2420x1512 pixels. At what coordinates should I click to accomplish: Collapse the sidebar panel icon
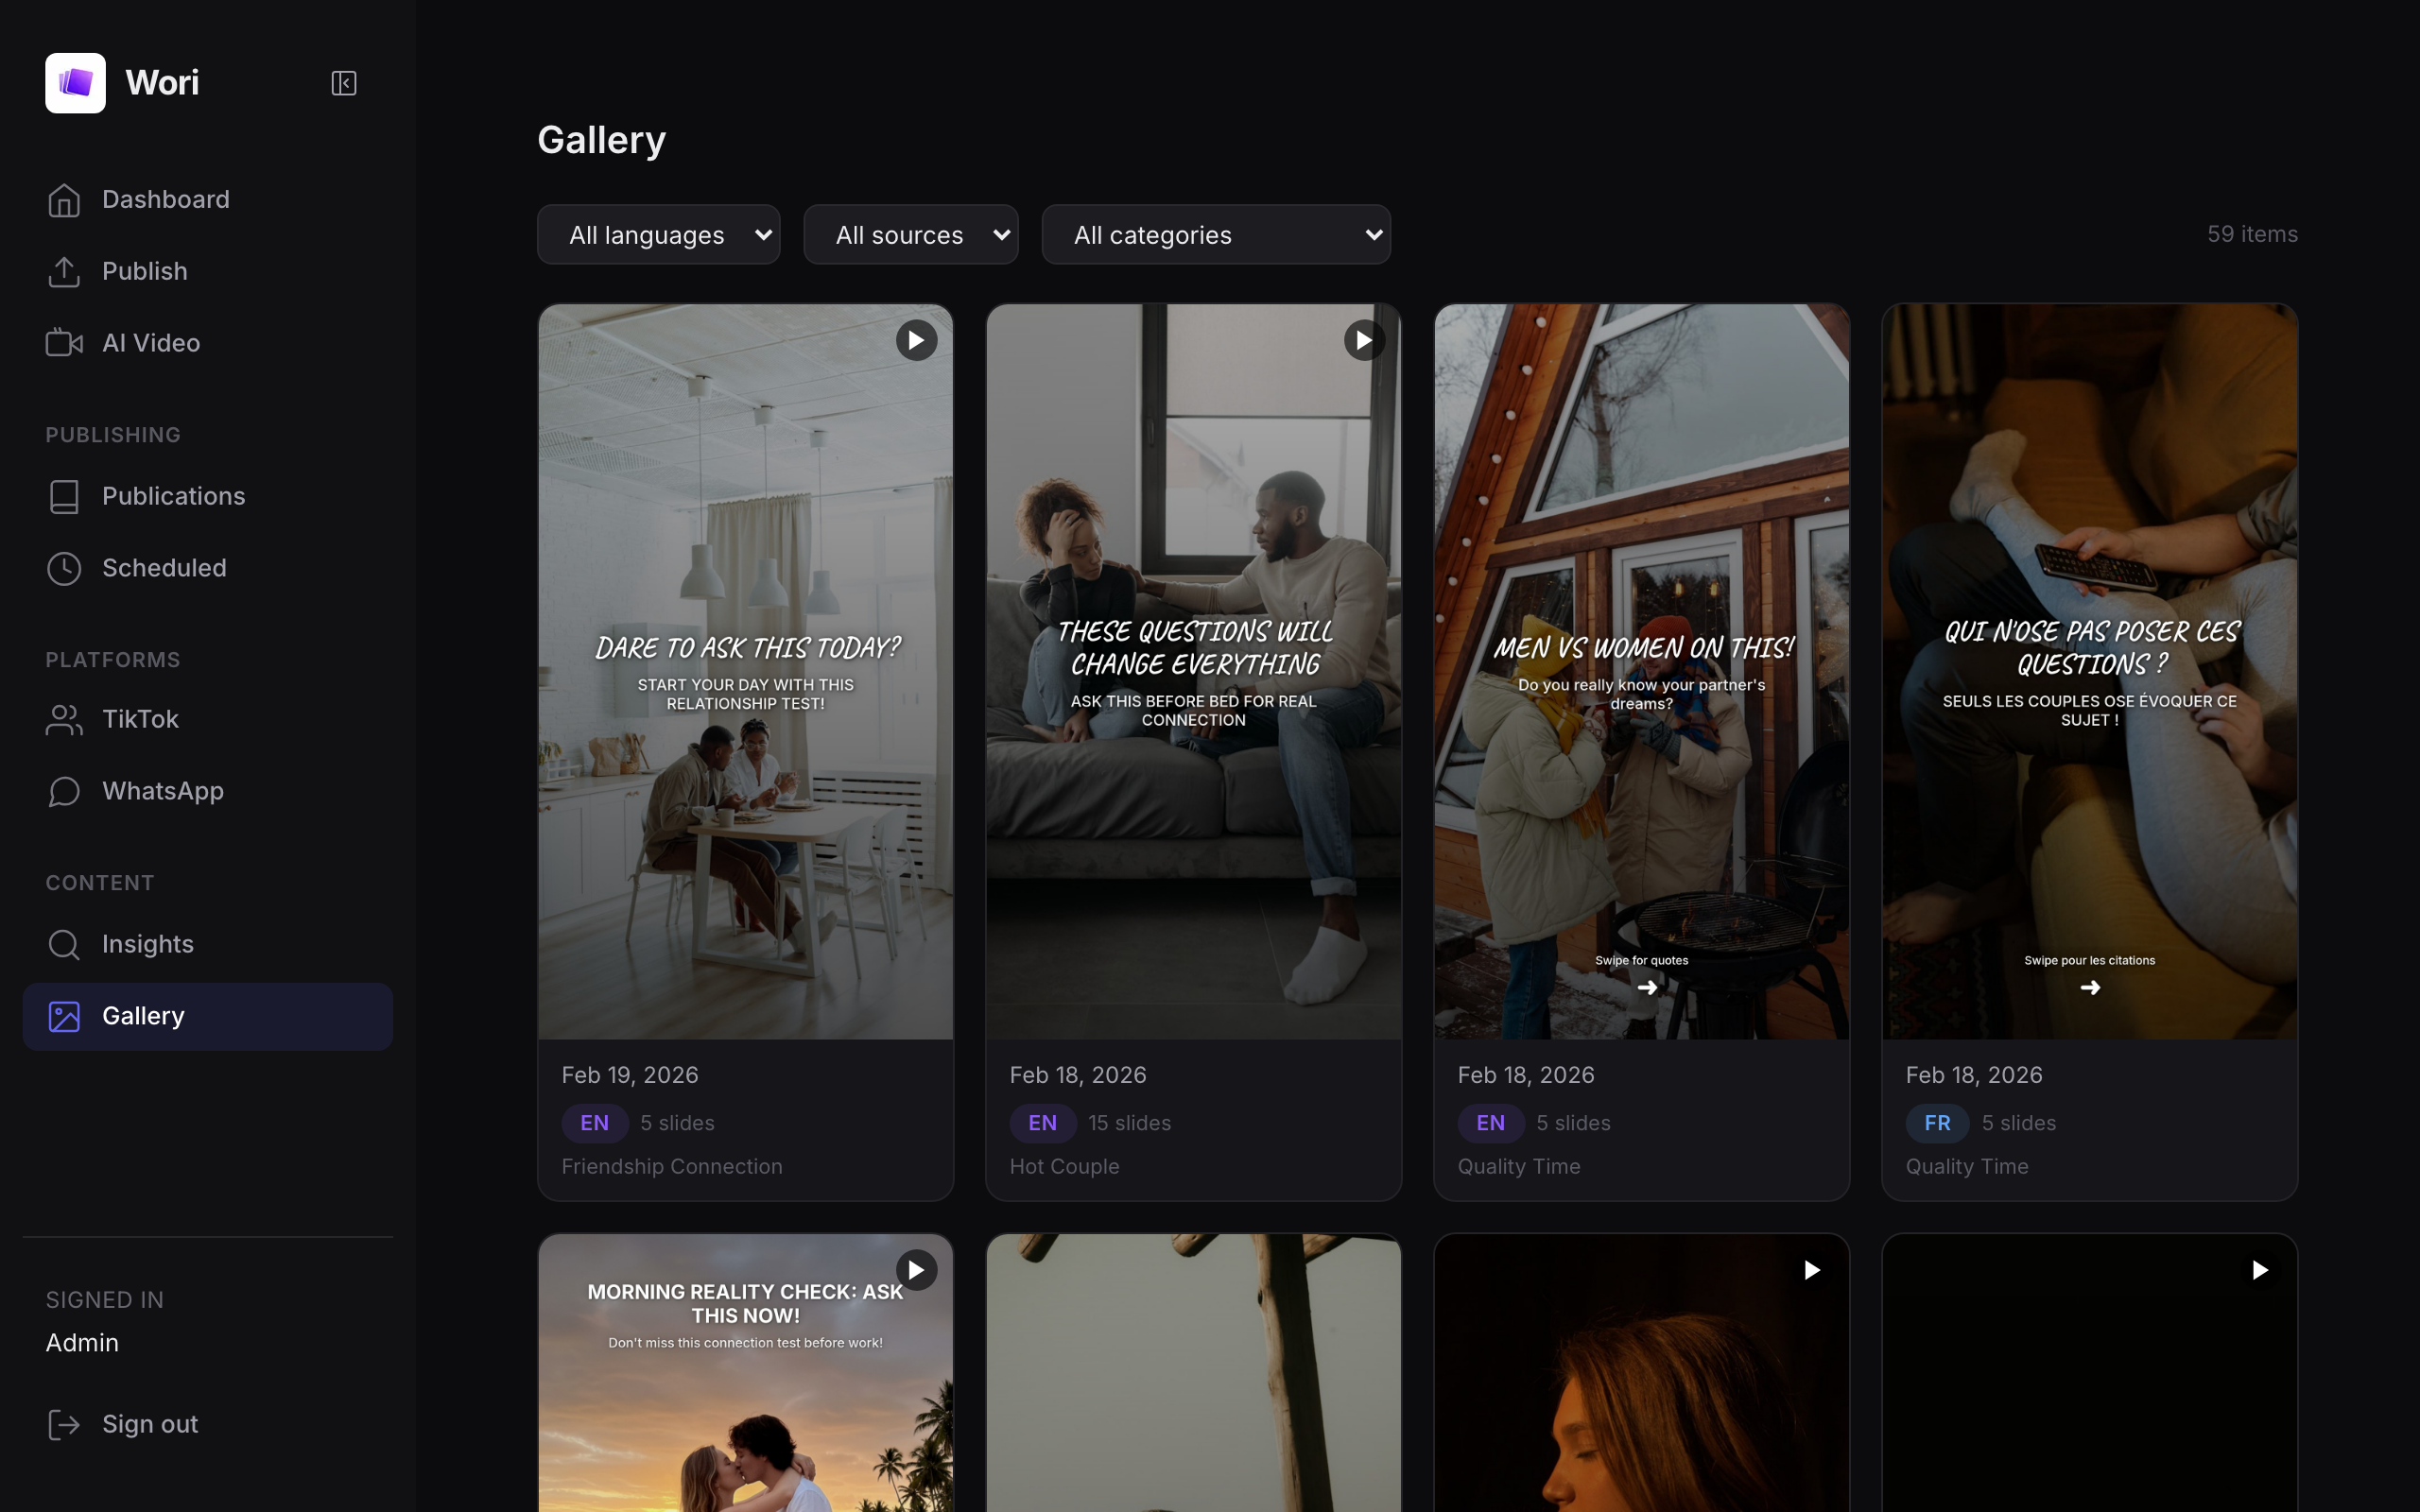tap(343, 83)
